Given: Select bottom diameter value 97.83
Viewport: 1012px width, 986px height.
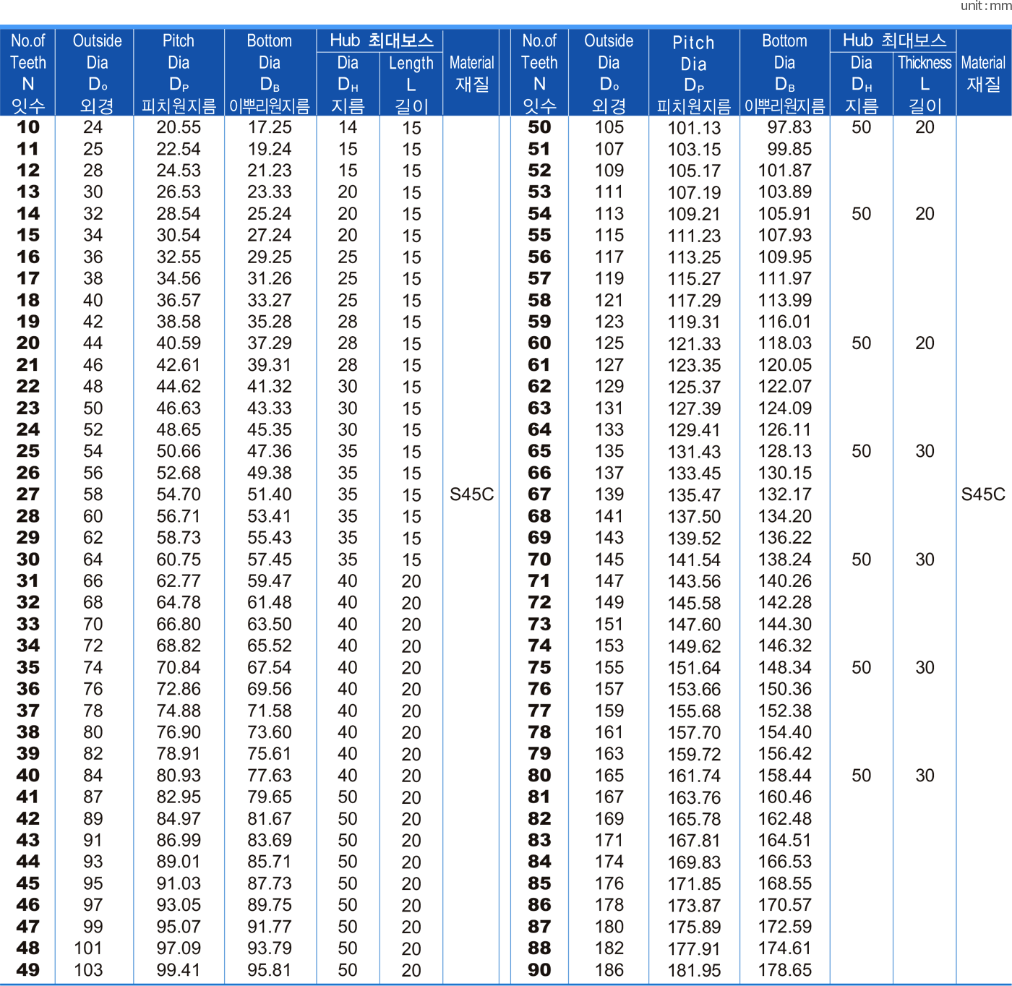Looking at the screenshot, I should pyautogui.click(x=789, y=127).
